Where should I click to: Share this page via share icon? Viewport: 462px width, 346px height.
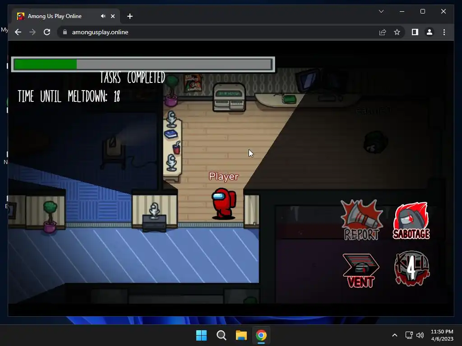383,32
